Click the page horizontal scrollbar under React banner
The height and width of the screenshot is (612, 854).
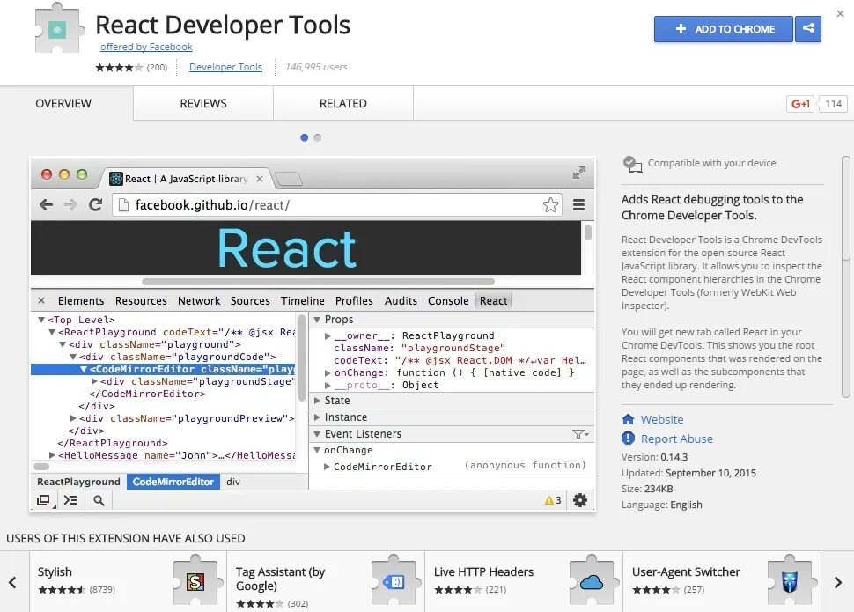click(x=318, y=282)
